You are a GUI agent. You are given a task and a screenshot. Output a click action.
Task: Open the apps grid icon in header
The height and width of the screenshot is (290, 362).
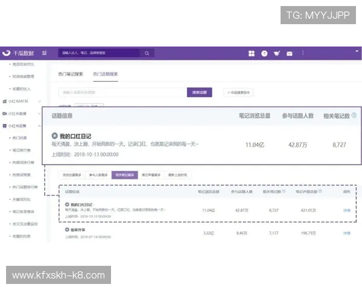(x=252, y=53)
